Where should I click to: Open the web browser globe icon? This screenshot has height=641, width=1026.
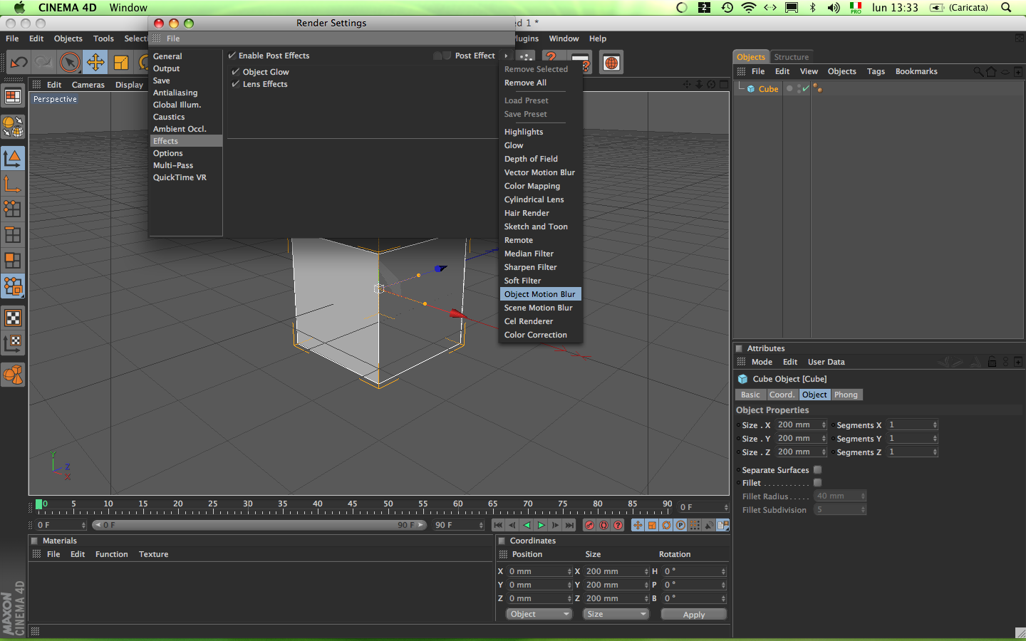coord(611,63)
